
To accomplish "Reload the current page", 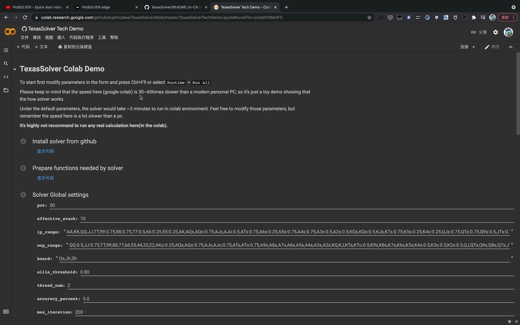I will coord(25,17).
